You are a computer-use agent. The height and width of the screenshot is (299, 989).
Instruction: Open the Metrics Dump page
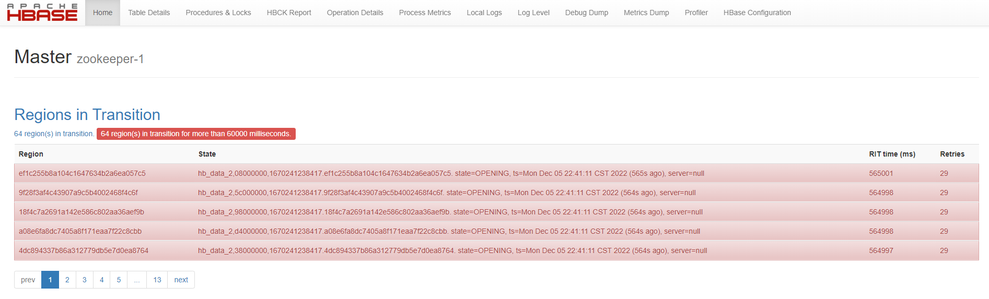646,13
